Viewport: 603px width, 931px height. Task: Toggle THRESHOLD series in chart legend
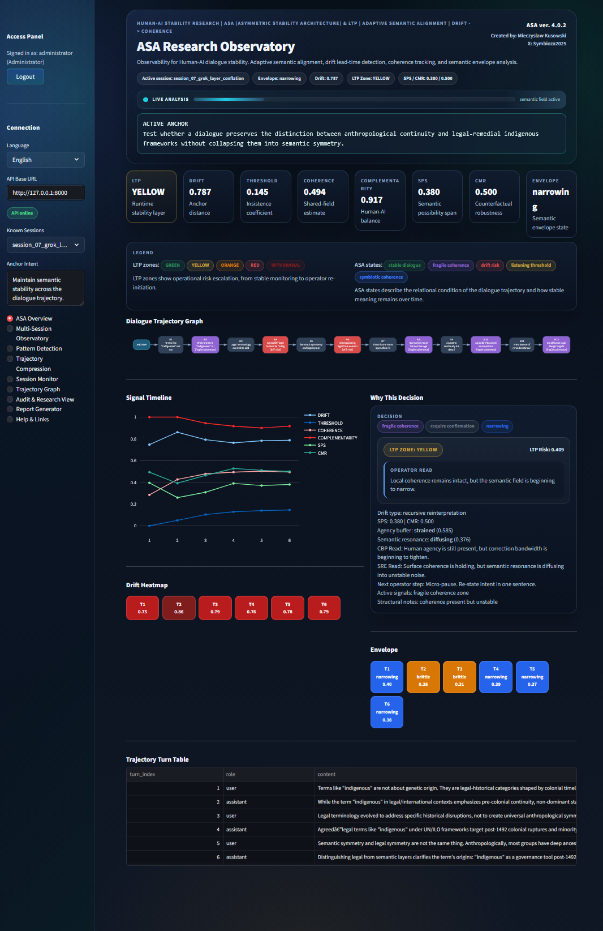coord(324,423)
